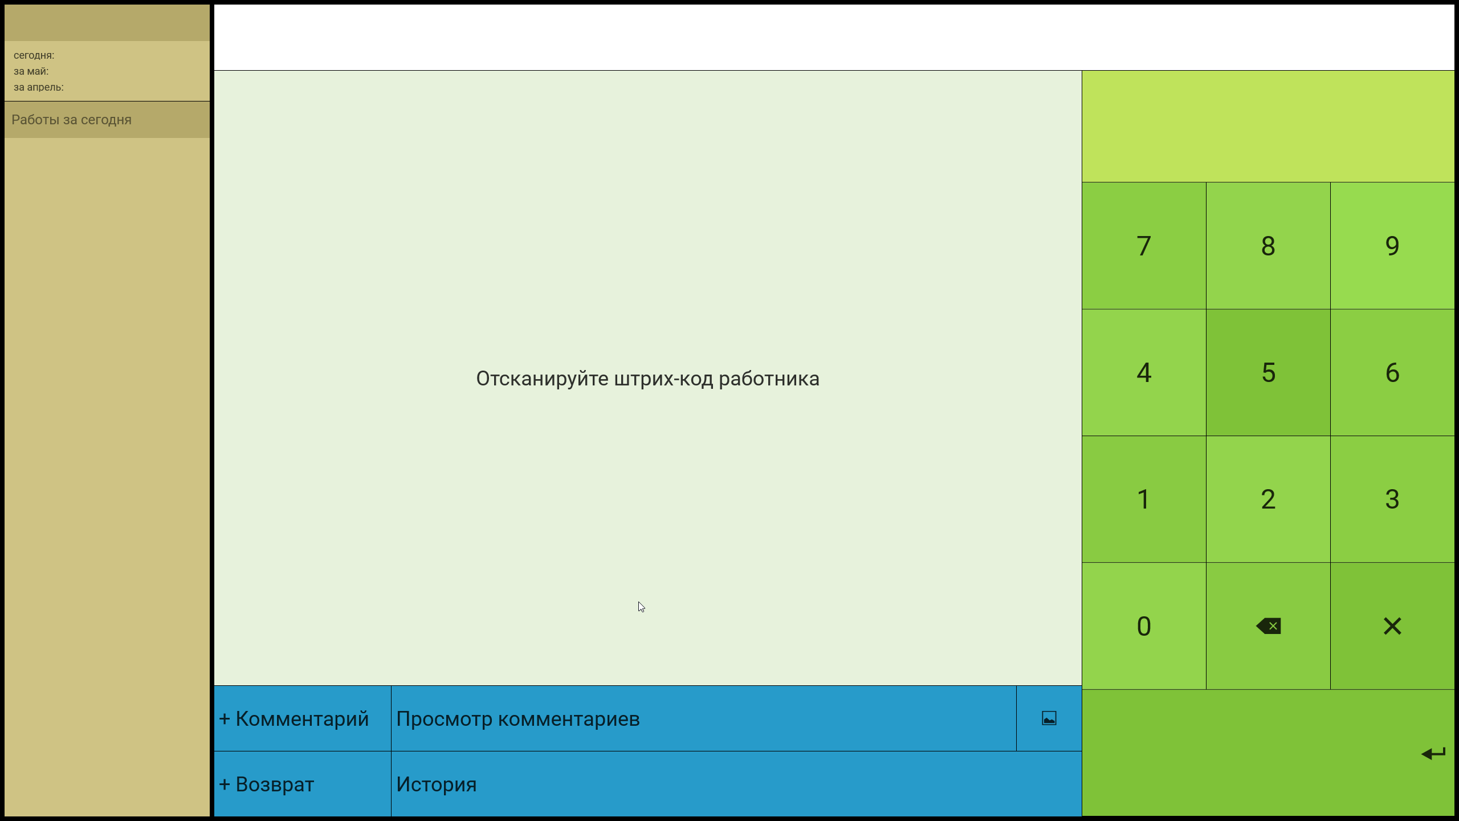Open the История section

tap(736, 784)
